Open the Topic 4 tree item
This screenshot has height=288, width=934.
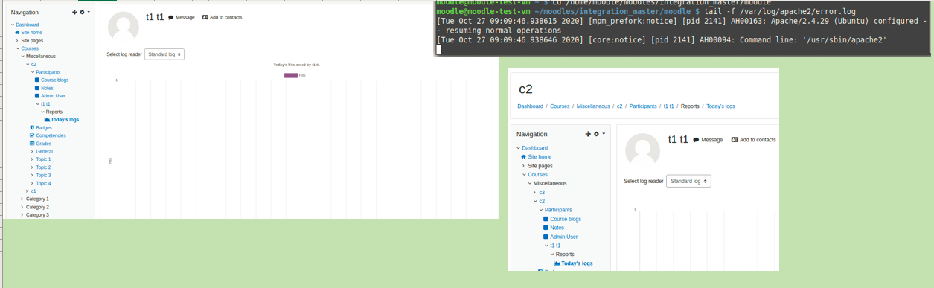click(x=43, y=183)
